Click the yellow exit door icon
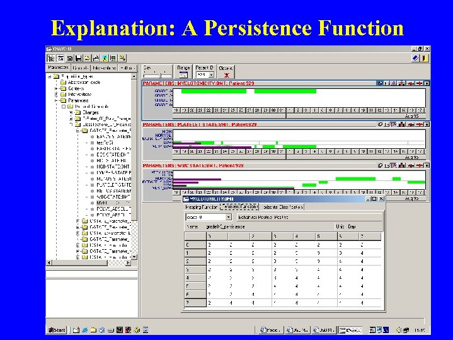The image size is (453, 340). coord(425,58)
